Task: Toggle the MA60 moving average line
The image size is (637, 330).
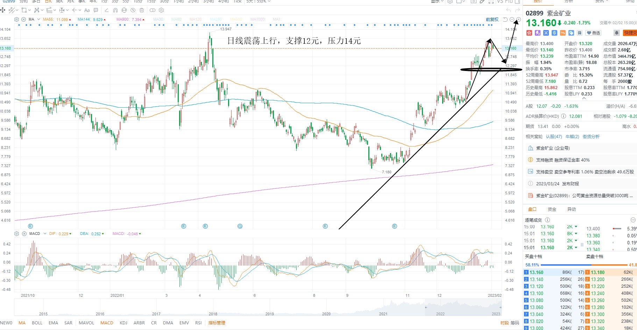Action: point(176,19)
